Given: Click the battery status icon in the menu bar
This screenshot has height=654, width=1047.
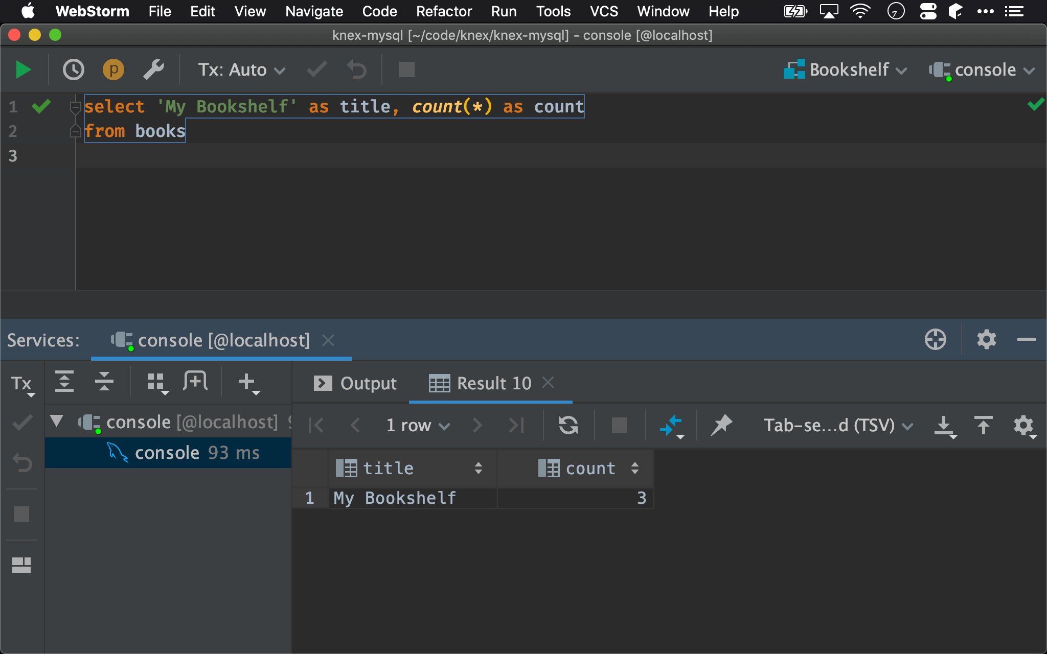Looking at the screenshot, I should [795, 11].
